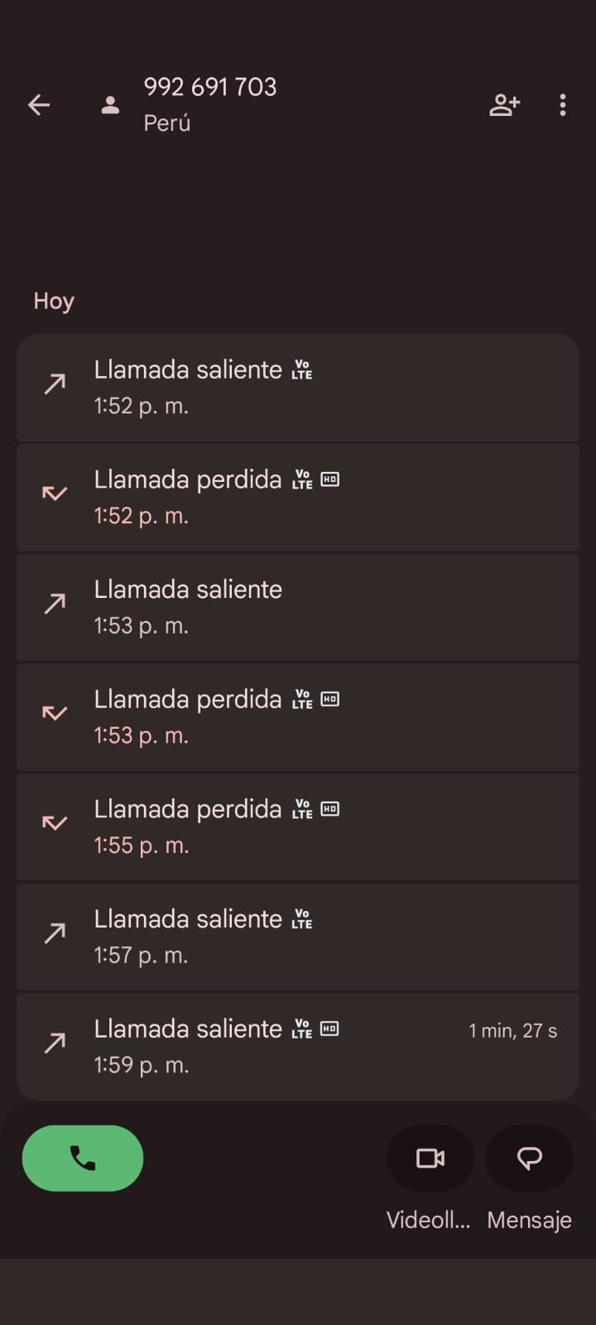The height and width of the screenshot is (1325, 596).
Task: Tap the back arrow icon
Action: click(39, 105)
